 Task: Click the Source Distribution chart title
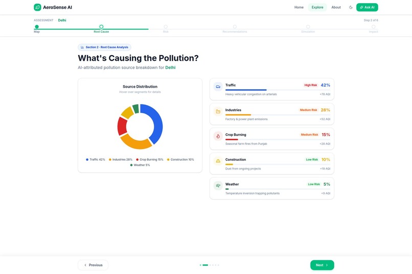(x=140, y=87)
